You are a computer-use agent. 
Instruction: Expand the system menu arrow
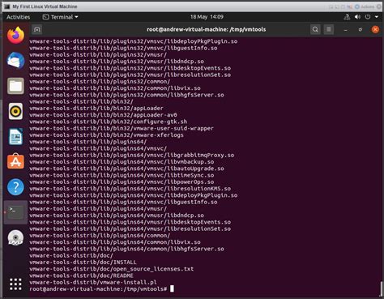(377, 17)
